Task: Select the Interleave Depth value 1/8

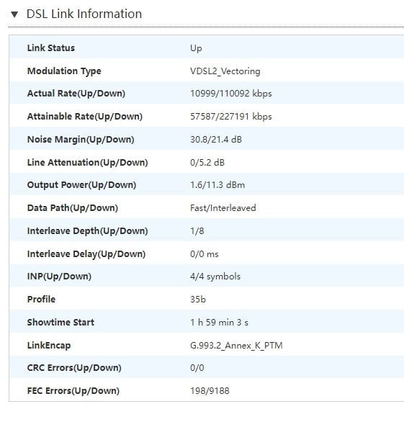Action: (x=197, y=231)
